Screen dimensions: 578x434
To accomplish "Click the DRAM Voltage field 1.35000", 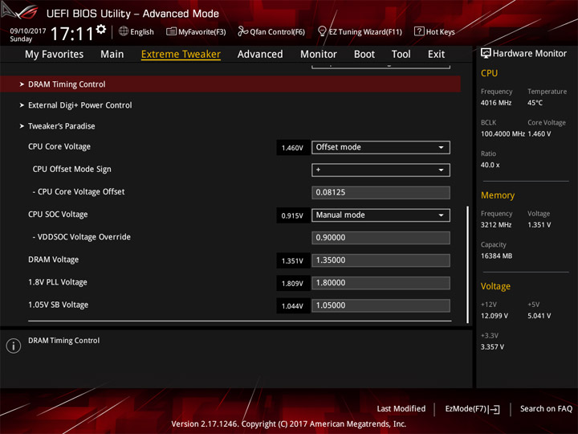I will pyautogui.click(x=381, y=260).
